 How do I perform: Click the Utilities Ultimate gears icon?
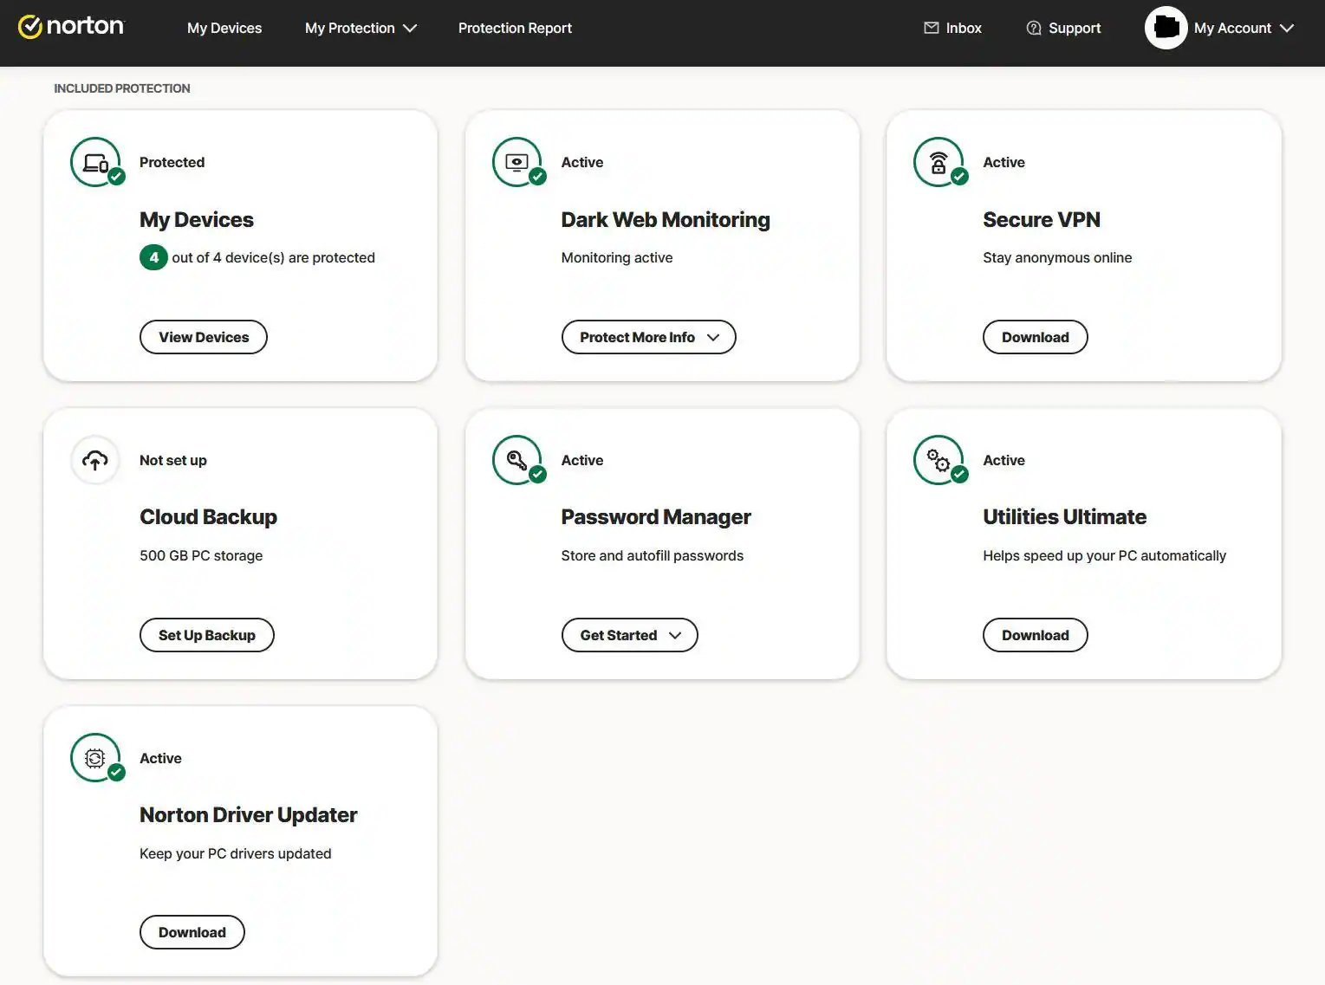(939, 460)
